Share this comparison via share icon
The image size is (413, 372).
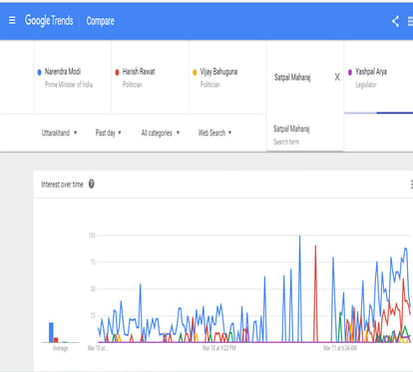[x=395, y=22]
